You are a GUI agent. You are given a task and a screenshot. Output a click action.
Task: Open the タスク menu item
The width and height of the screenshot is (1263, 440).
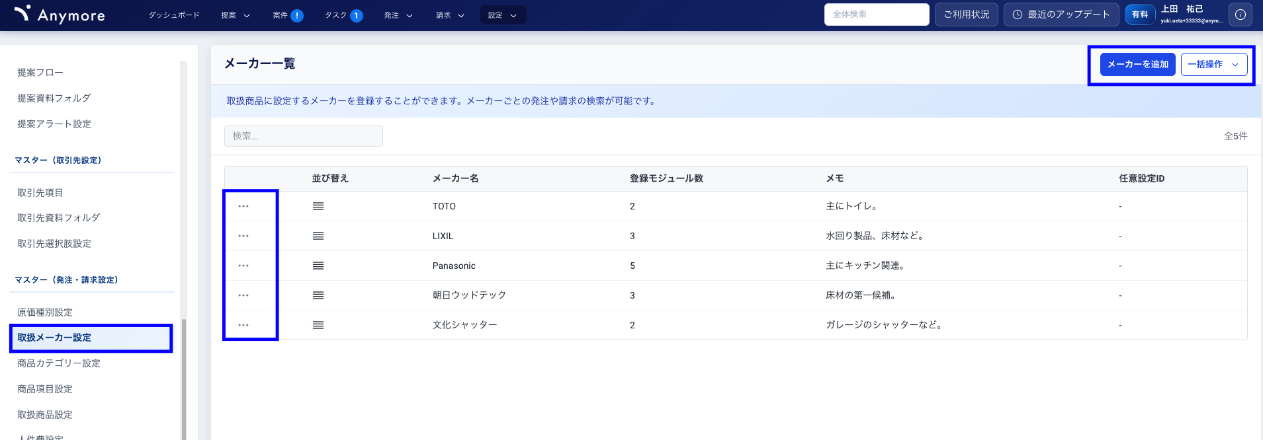pos(336,15)
